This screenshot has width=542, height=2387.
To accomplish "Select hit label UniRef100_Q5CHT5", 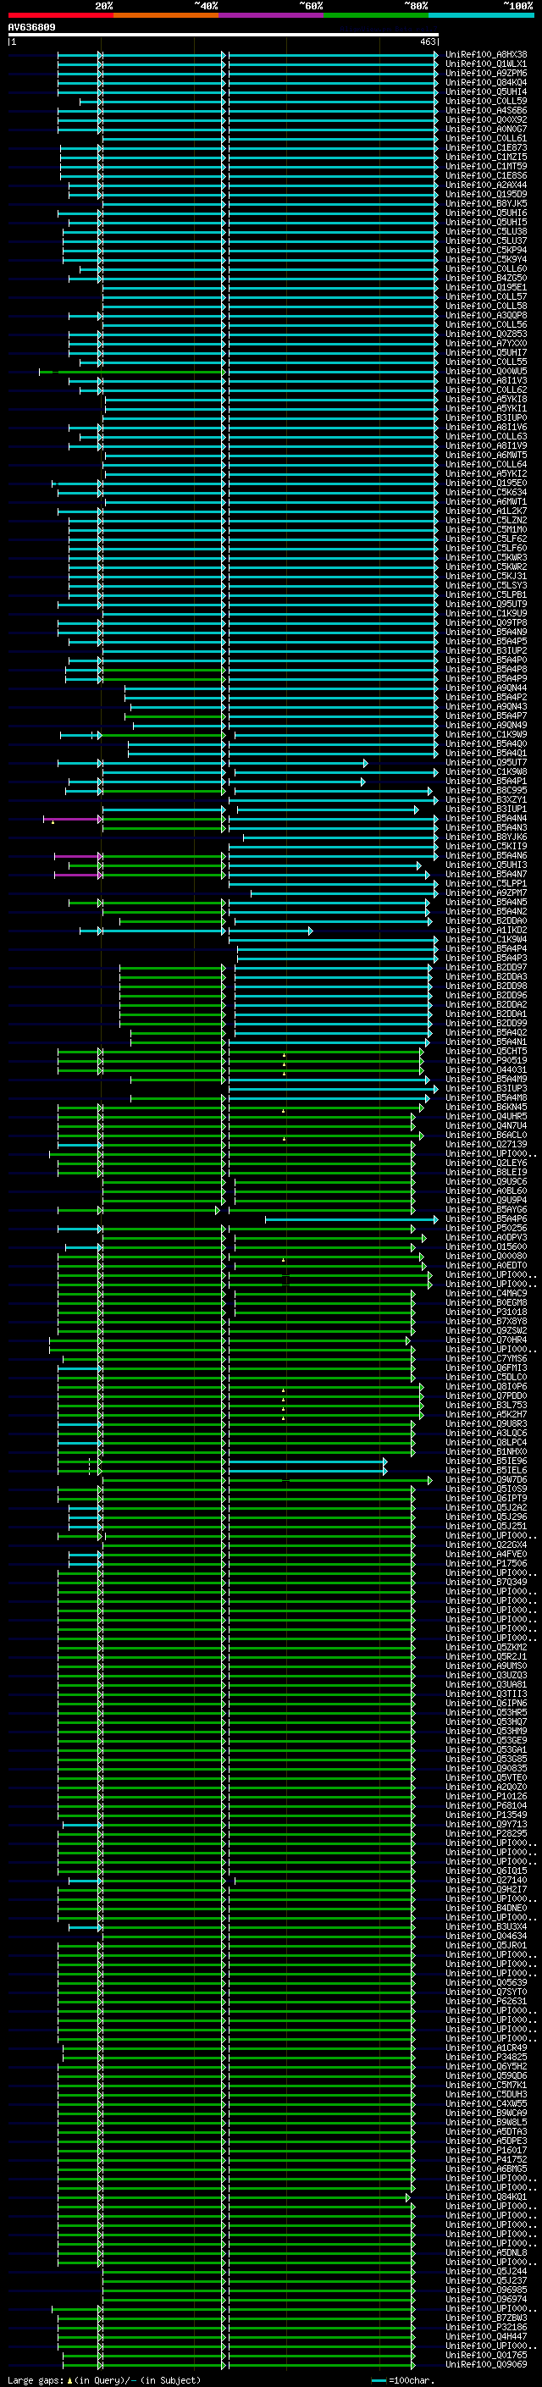I will [486, 1051].
